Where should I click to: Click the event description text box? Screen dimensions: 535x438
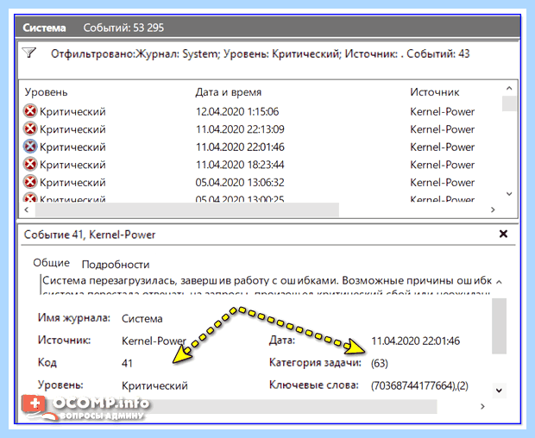coord(266,285)
